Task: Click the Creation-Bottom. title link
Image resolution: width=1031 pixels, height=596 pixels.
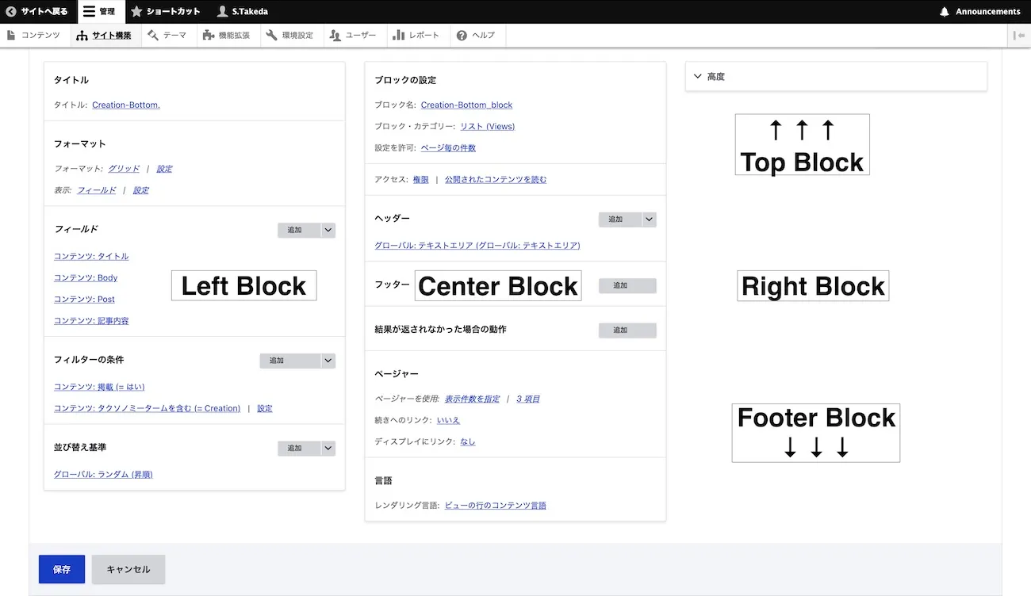Action: pyautogui.click(x=126, y=105)
